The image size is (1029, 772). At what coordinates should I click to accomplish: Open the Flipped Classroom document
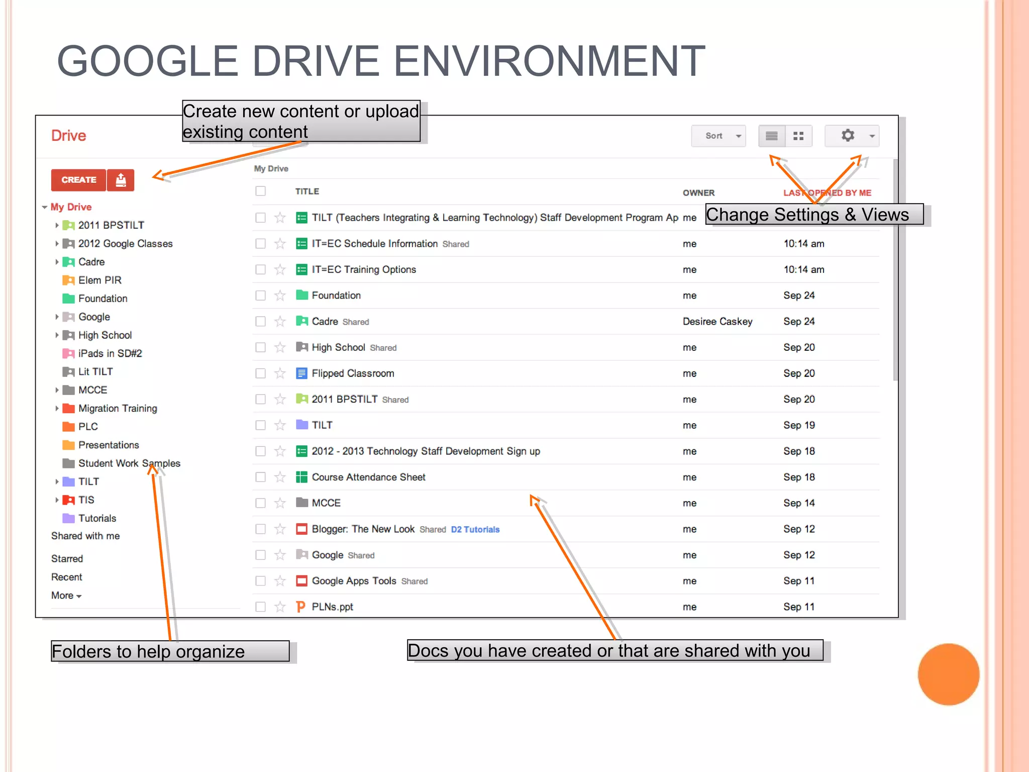point(353,373)
